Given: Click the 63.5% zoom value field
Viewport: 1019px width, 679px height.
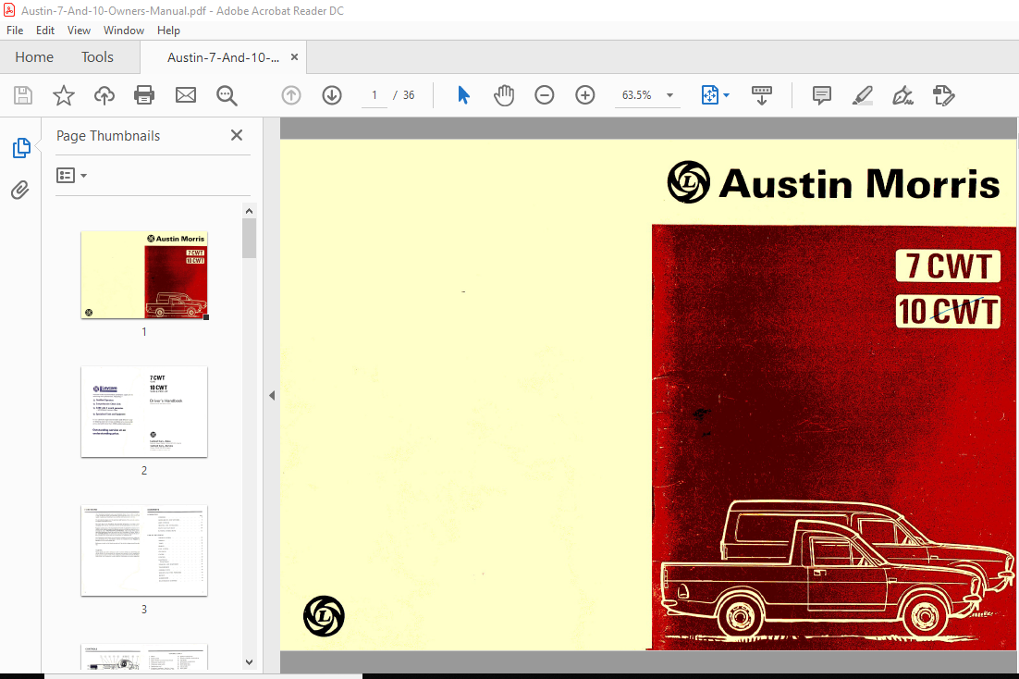Looking at the screenshot, I should pos(637,95).
